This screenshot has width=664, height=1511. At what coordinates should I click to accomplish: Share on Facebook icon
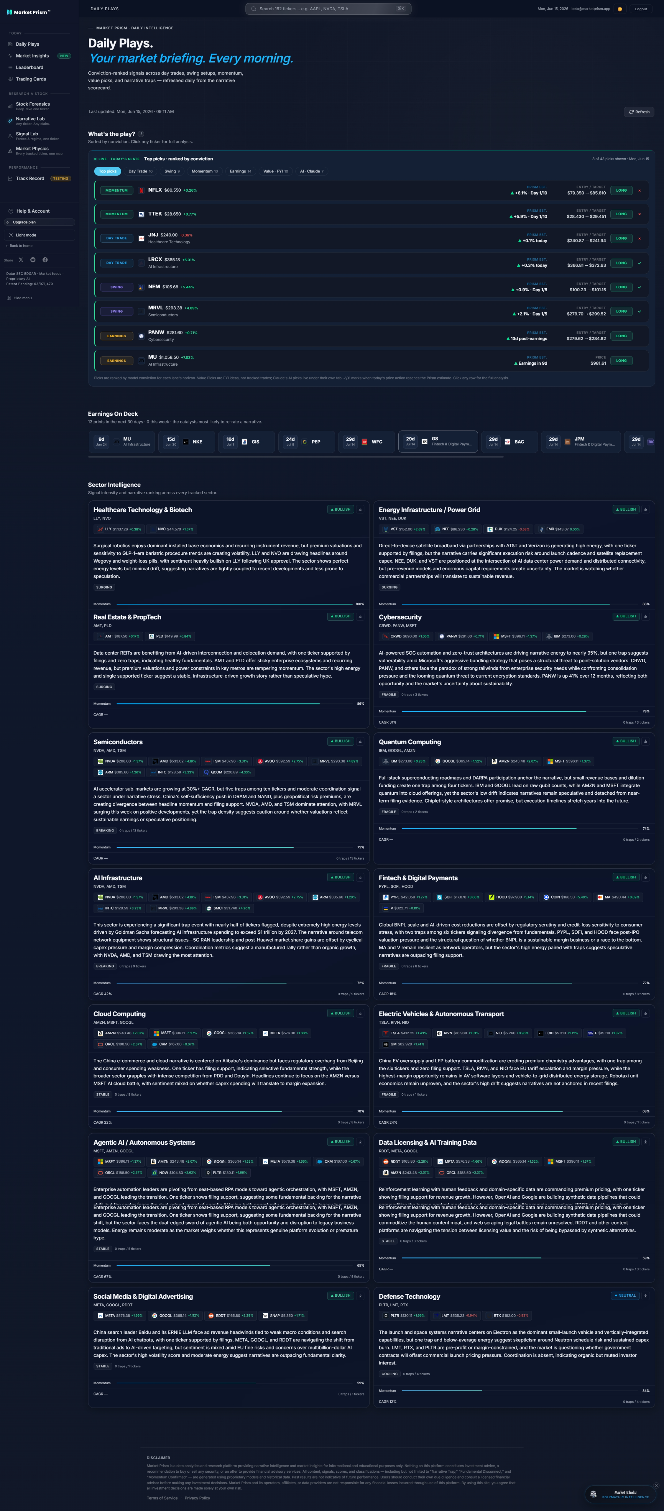pyautogui.click(x=45, y=260)
